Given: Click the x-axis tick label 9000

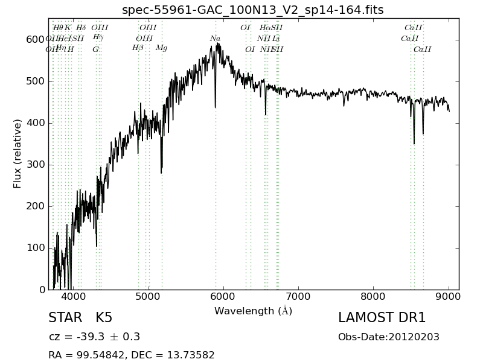Looking at the screenshot, I should (449, 297).
